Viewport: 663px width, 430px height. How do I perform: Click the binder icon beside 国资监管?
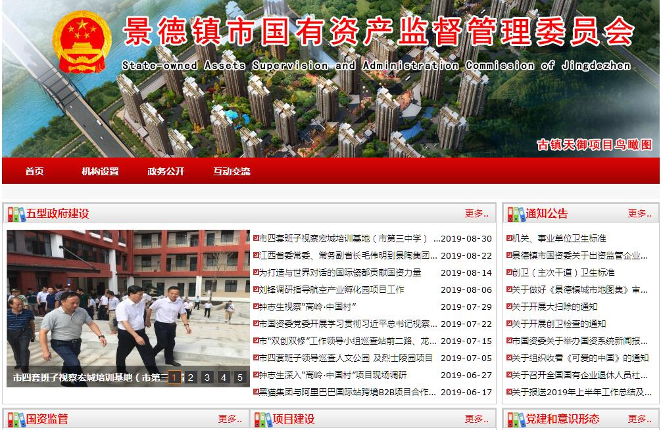[16, 419]
